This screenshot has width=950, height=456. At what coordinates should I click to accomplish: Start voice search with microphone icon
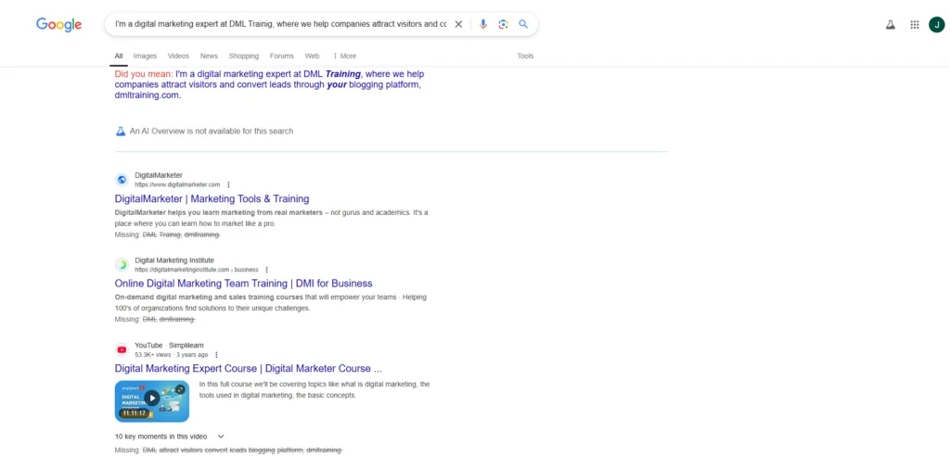(483, 24)
